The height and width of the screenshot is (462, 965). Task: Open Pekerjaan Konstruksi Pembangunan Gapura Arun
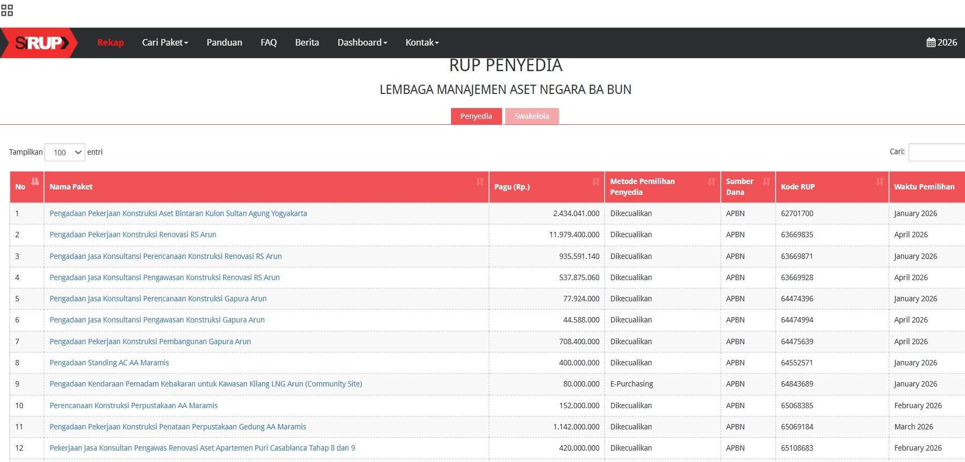pyautogui.click(x=150, y=341)
